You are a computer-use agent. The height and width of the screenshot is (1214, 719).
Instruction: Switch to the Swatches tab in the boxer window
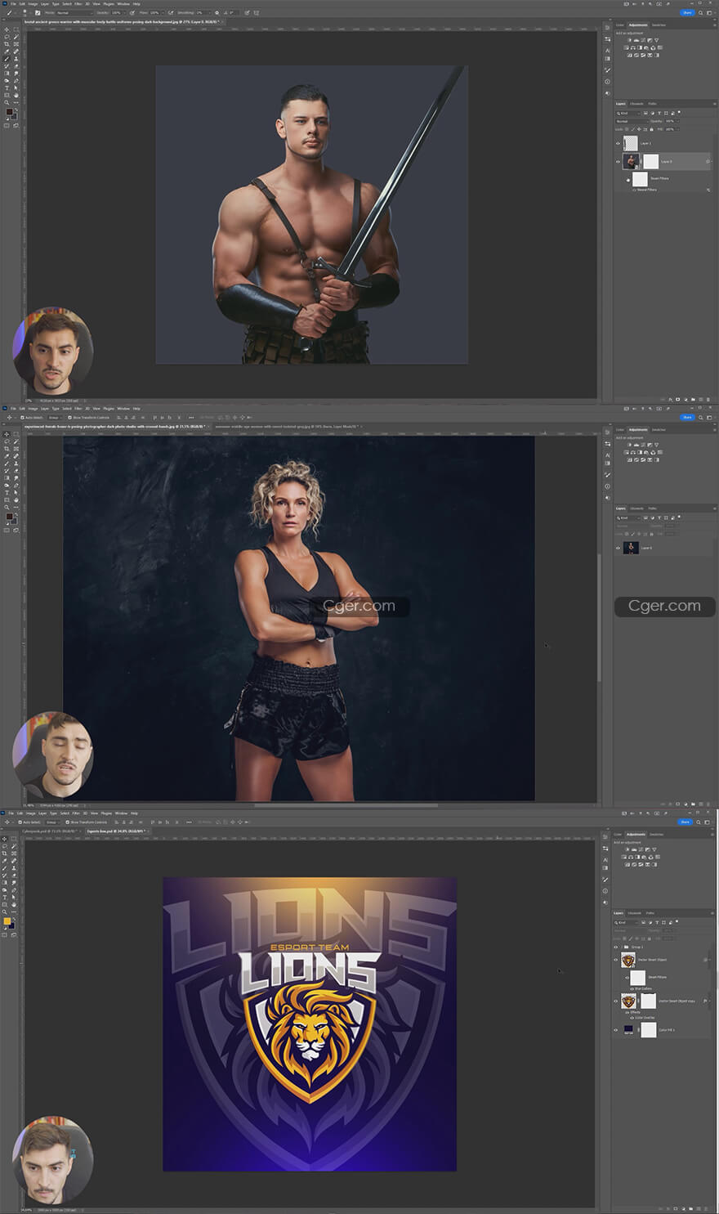[659, 429]
